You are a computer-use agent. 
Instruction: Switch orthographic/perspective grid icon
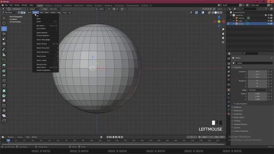pyautogui.click(x=223, y=42)
